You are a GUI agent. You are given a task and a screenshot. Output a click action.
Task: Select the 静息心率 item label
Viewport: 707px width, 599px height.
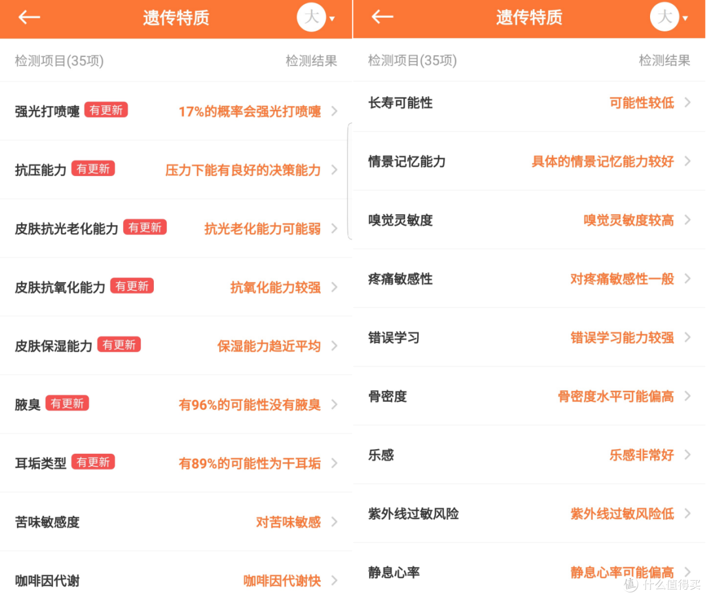coord(393,572)
